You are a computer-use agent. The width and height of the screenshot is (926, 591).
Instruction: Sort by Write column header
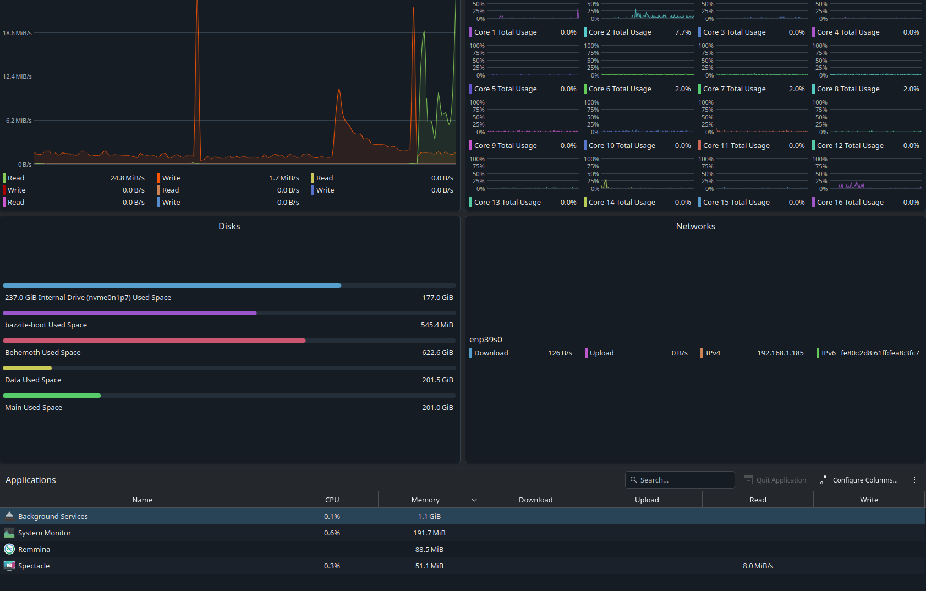pyautogui.click(x=869, y=500)
